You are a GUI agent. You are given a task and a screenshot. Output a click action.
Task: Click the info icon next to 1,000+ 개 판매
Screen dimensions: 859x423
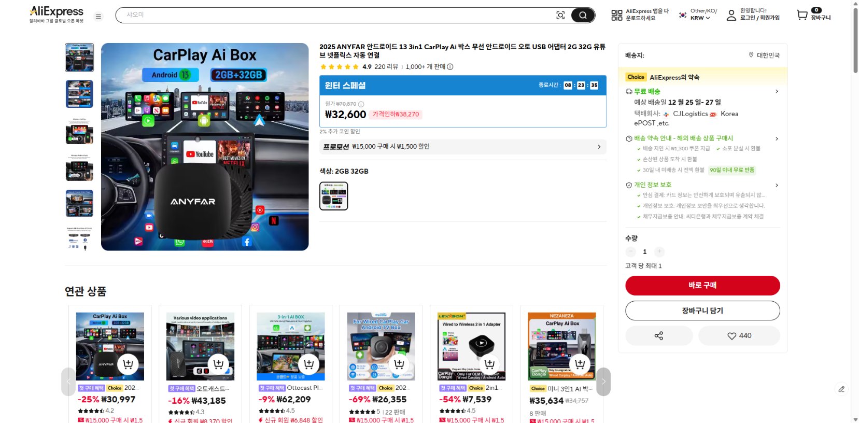[x=450, y=67]
